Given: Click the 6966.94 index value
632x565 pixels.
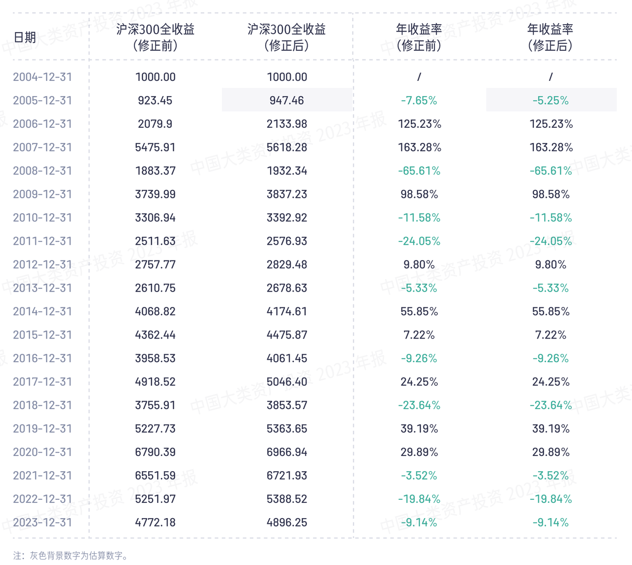Looking at the screenshot, I should [287, 452].
